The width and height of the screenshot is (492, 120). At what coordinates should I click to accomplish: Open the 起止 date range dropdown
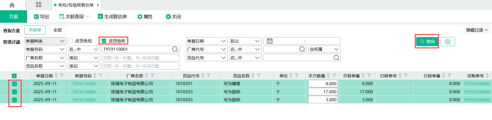245,41
